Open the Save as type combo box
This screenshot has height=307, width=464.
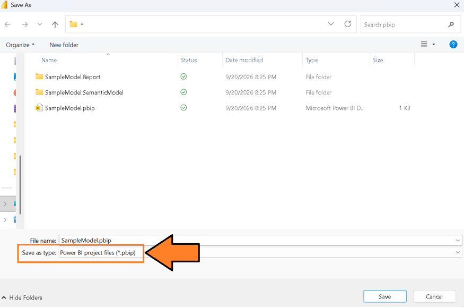click(260, 253)
